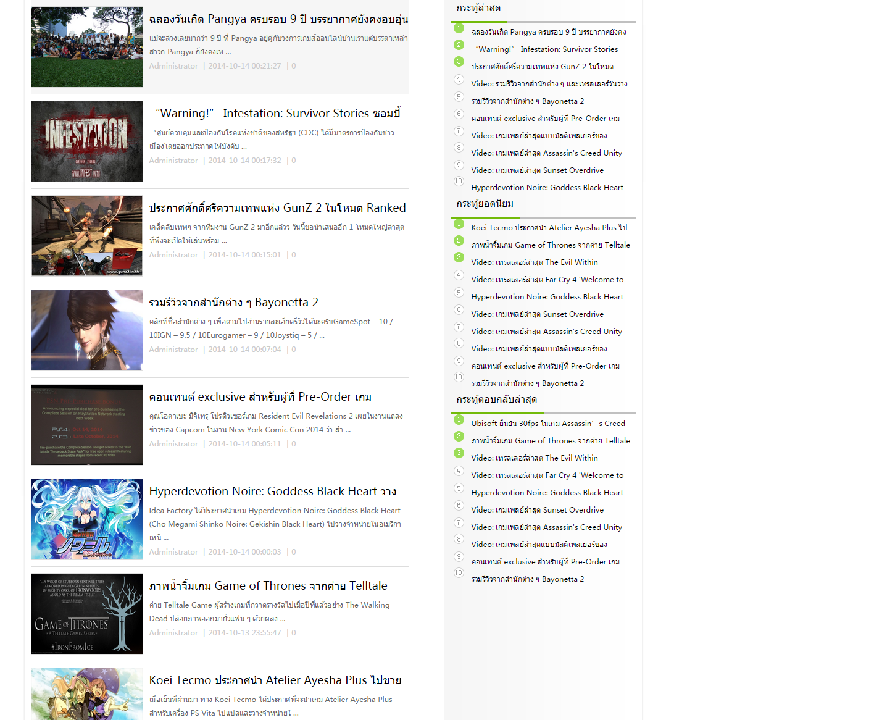Open "Video: รวมรีวิวจากสำนักต่าง ๆ และเทรลเลอร์วันวาง" sidebar link

[549, 84]
